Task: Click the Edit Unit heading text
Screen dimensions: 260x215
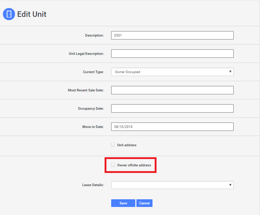Action: [x=32, y=15]
